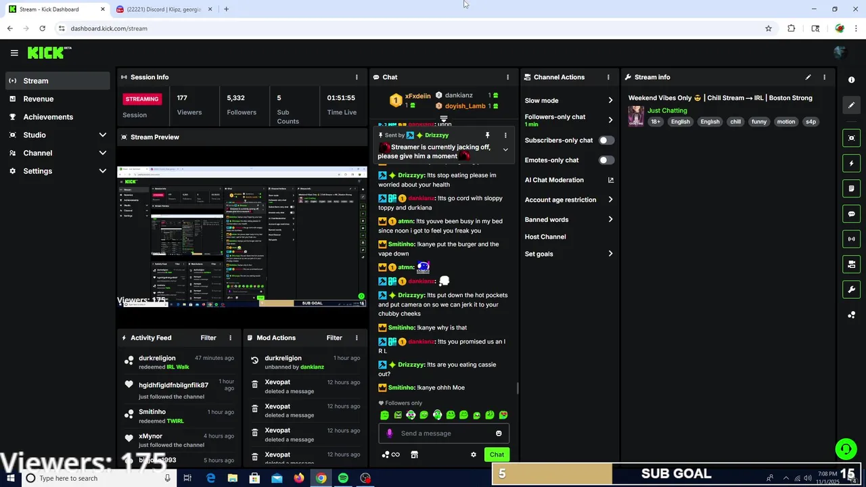Click Send a message input field
This screenshot has width=866, height=487.
pyautogui.click(x=444, y=434)
